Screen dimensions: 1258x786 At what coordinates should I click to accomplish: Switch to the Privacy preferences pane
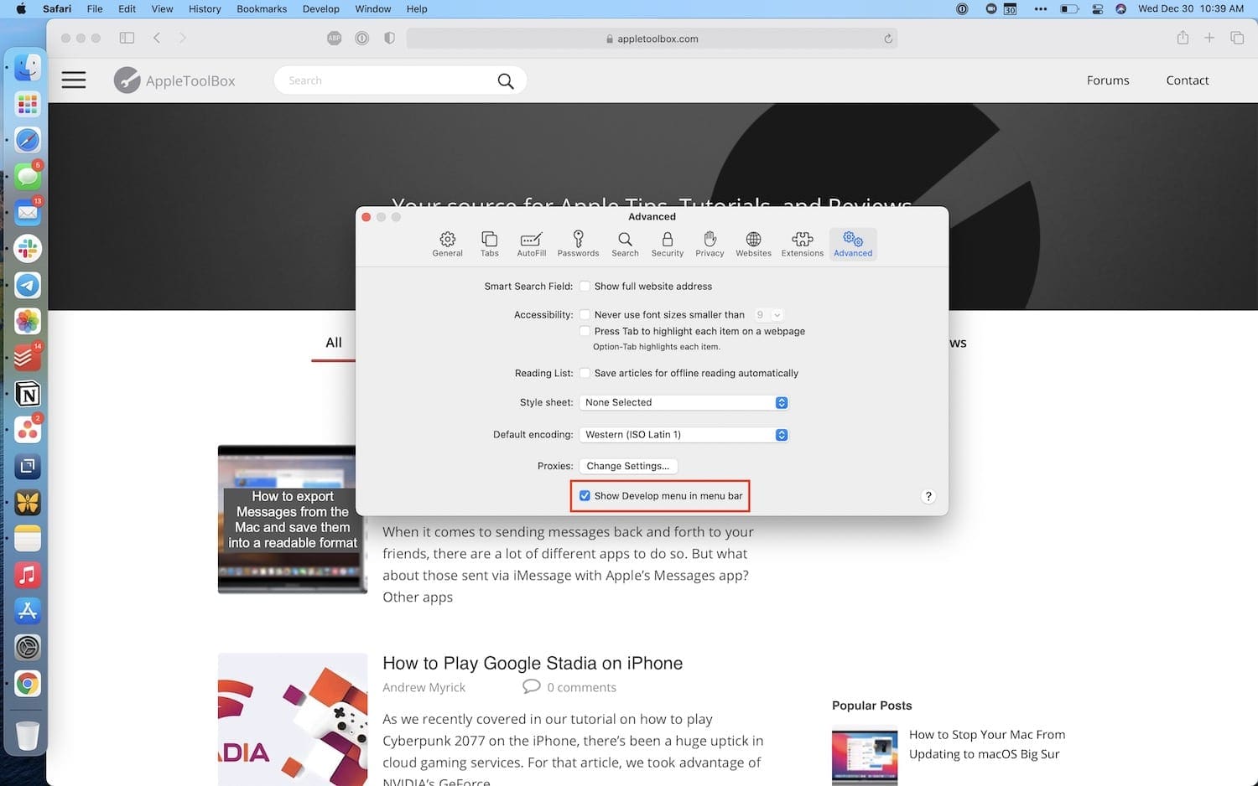pos(710,244)
